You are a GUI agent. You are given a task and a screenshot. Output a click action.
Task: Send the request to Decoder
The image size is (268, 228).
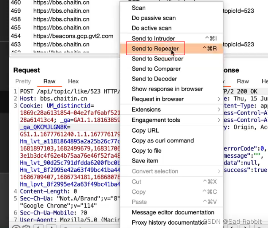tap(171, 79)
